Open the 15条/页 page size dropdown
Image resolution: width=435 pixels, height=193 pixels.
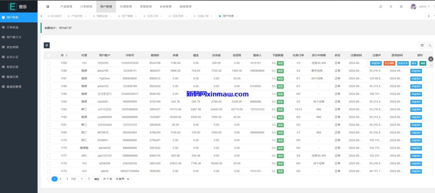click(122, 179)
